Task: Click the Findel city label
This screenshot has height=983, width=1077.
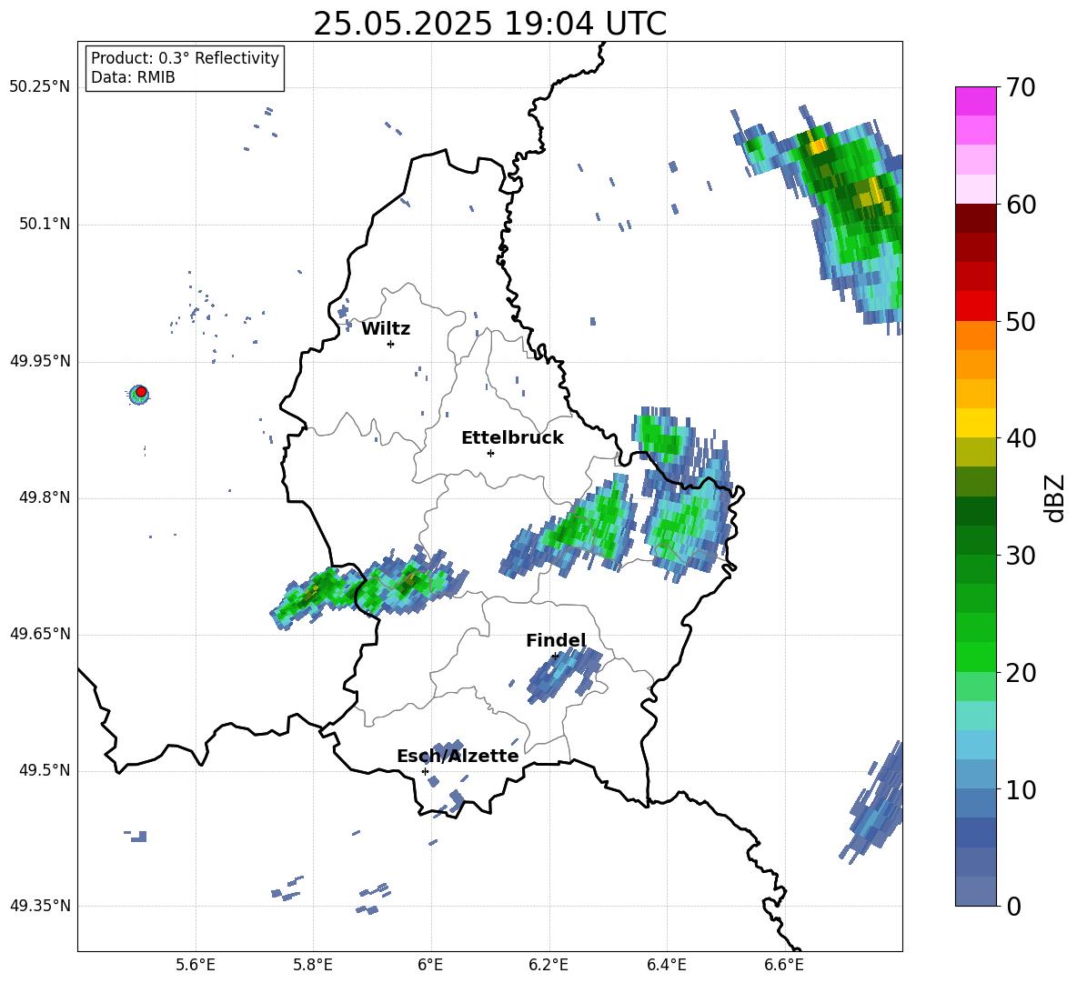Action: (556, 640)
